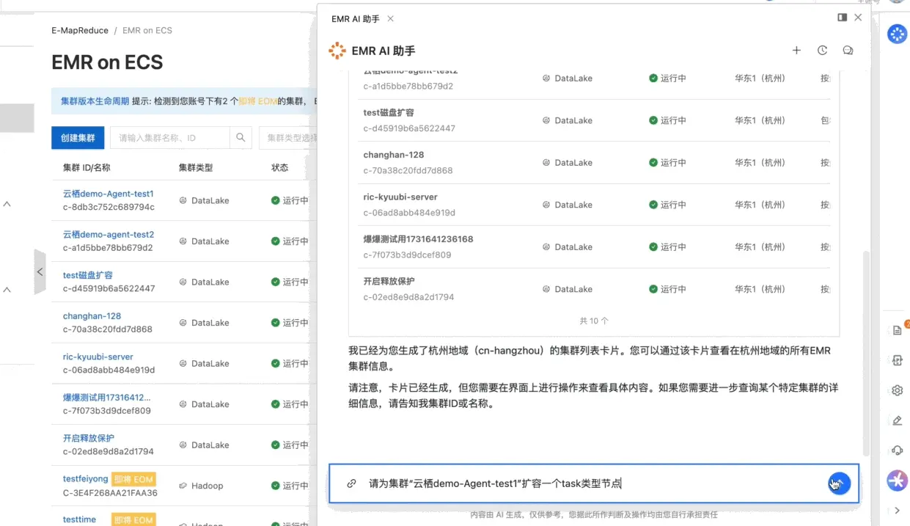
Task: Open the headset support icon in right sidebar
Action: [x=897, y=450]
